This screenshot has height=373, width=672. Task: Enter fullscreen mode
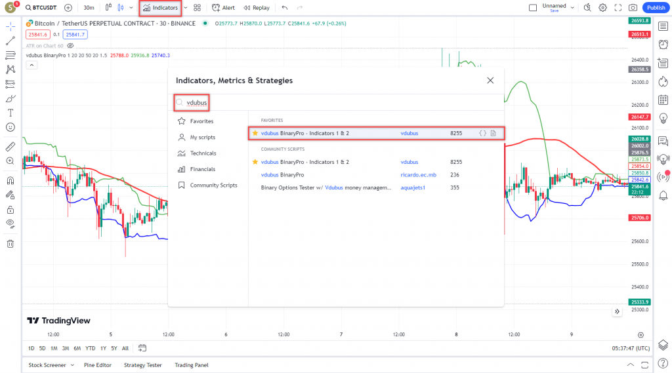618,8
